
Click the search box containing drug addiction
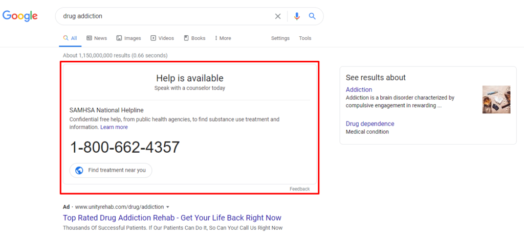click(x=189, y=16)
